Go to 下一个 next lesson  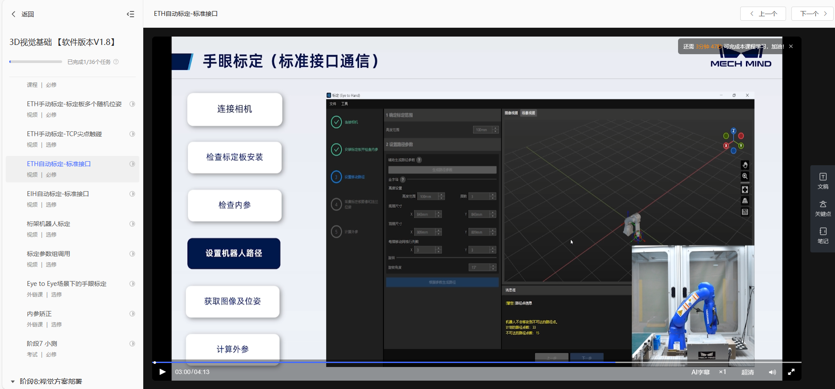pos(813,14)
